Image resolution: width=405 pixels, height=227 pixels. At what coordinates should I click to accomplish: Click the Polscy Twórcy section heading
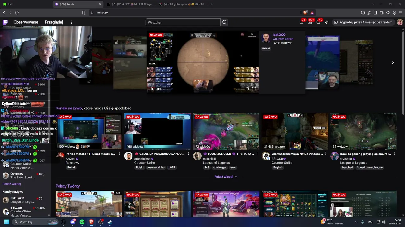[x=68, y=186]
